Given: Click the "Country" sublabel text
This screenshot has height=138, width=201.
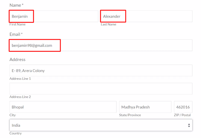Looking at the screenshot, I should pos(16,133).
